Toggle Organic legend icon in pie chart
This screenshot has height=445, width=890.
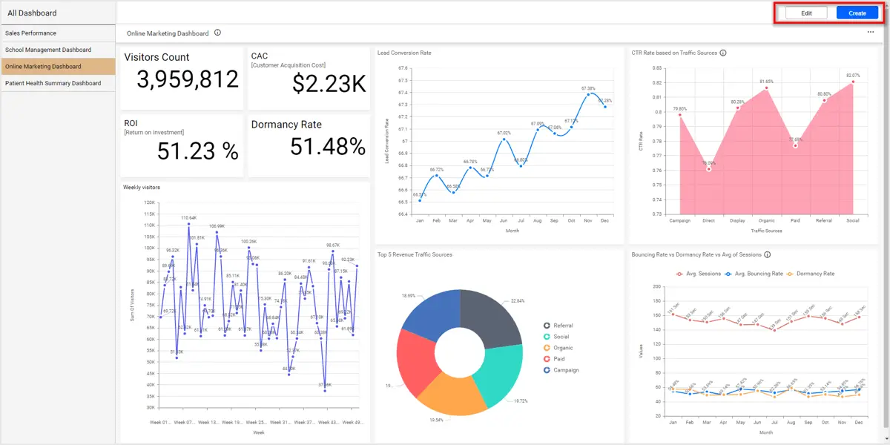547,348
